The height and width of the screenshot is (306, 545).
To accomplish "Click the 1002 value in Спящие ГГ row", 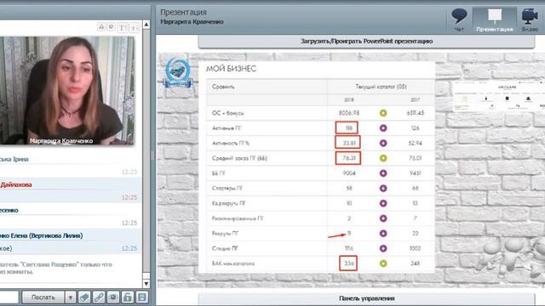I will [x=415, y=248].
